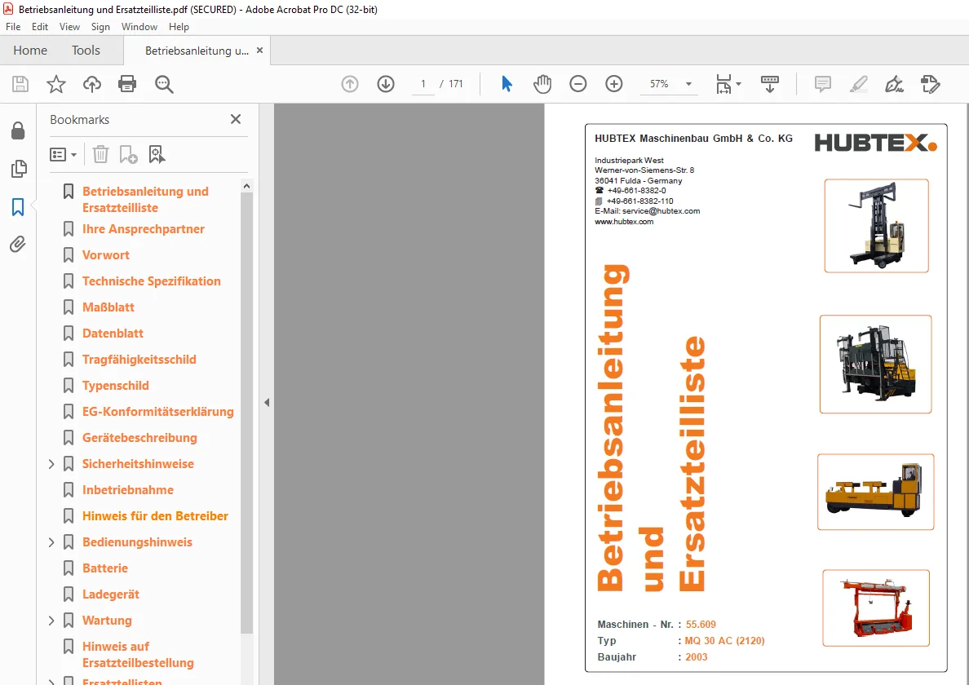Select the Highlight text pen icon

[x=858, y=84]
